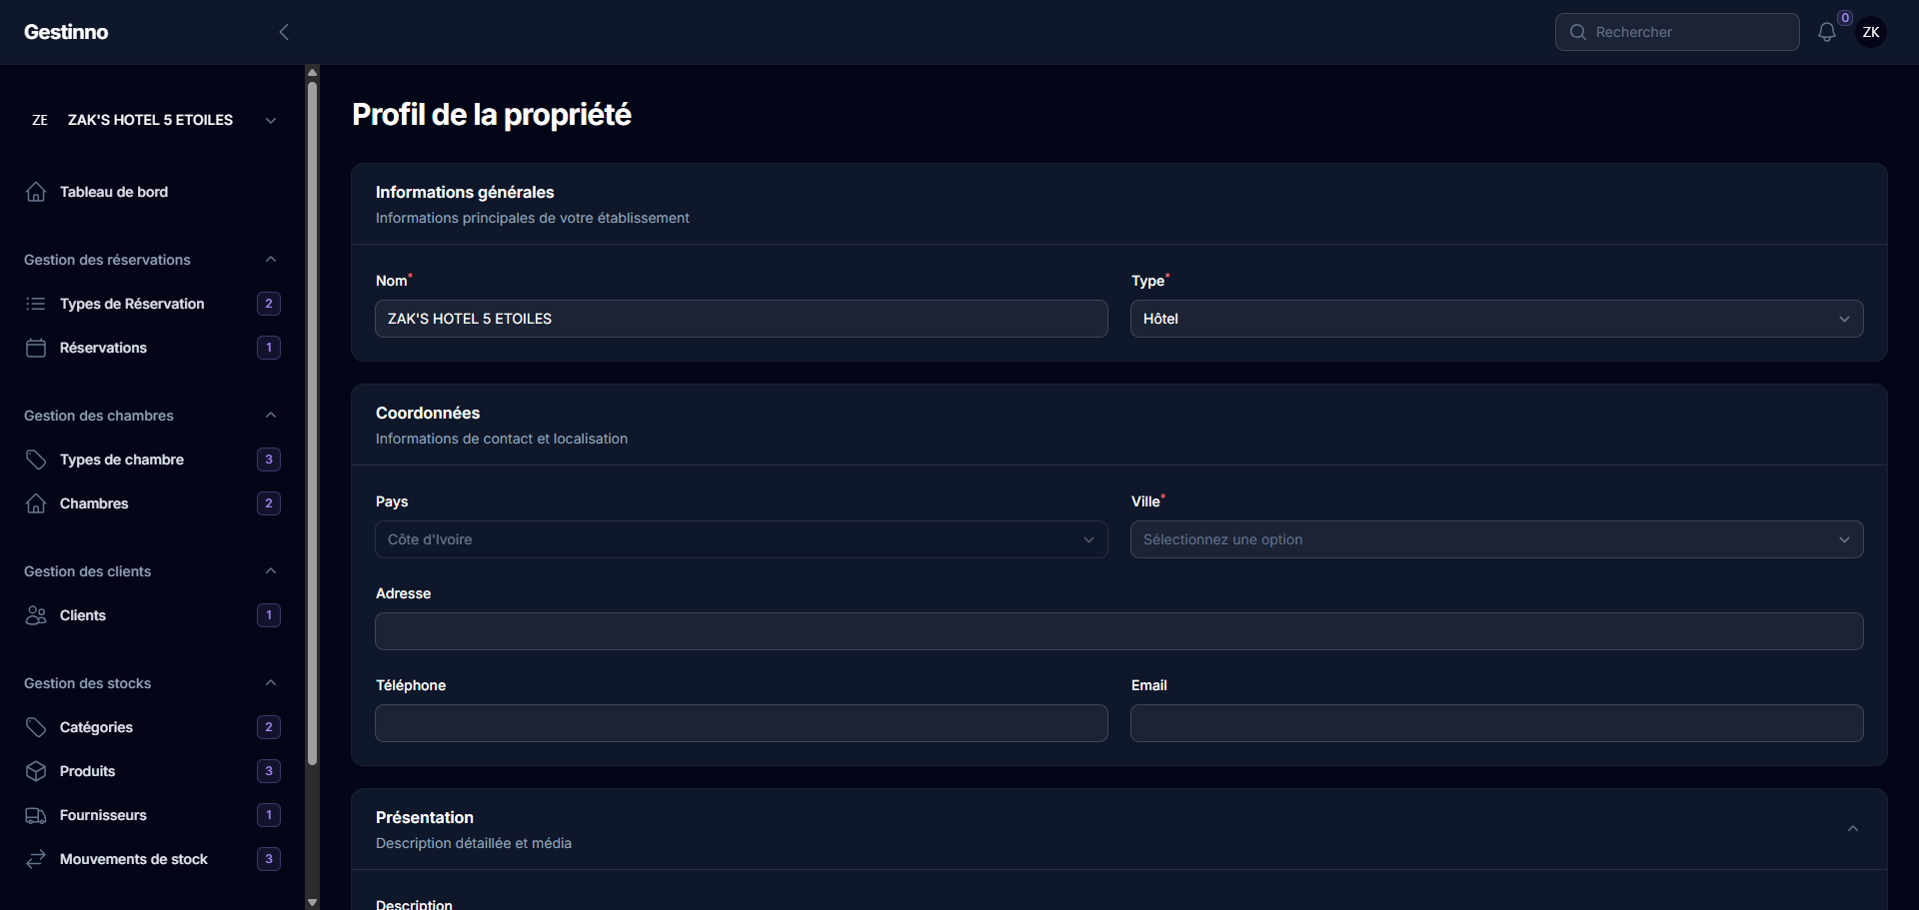Viewport: 1919px width, 910px height.
Task: Open the Ville dropdown
Action: click(1497, 539)
